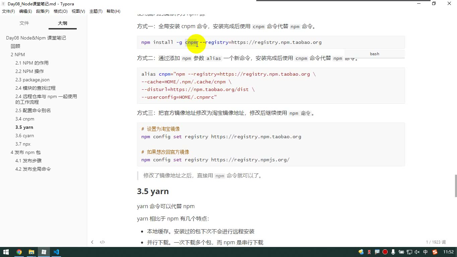457x257 pixels.
Task: Jump to outline item 2 NPM
Action: (x=18, y=55)
